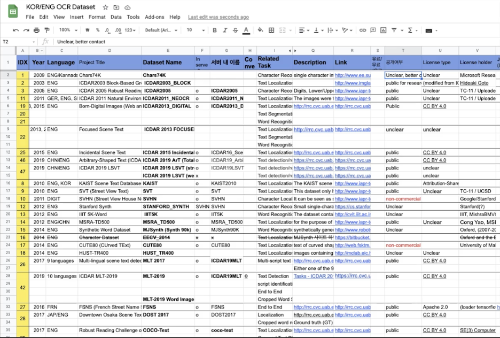Toggle strikethrough formatting
The image size is (500, 338).
click(236, 30)
